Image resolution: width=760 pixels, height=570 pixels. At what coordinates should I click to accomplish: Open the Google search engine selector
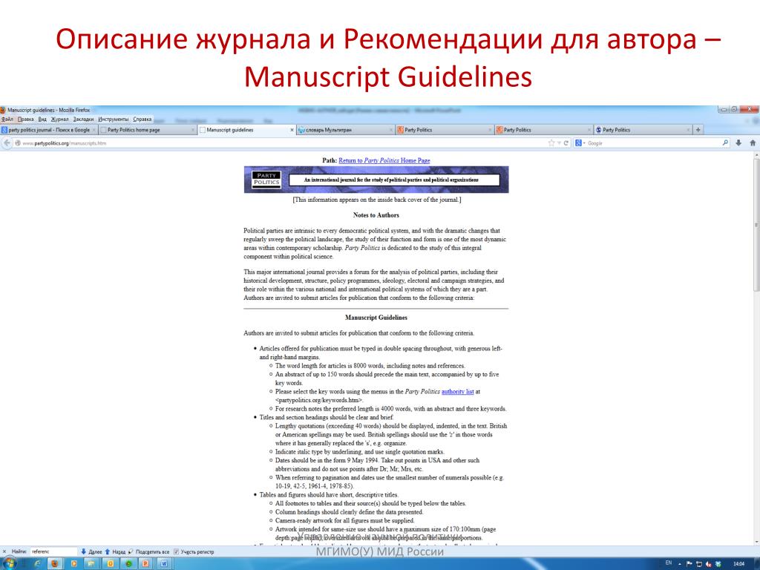click(x=580, y=143)
